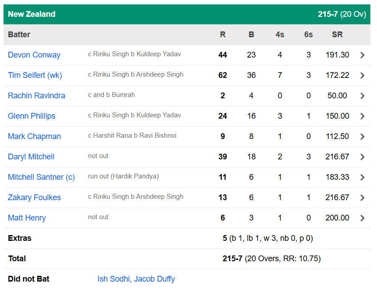377x290 pixels.
Task: Click the chevron on Rachin Ravindra's row
Action: (x=362, y=96)
